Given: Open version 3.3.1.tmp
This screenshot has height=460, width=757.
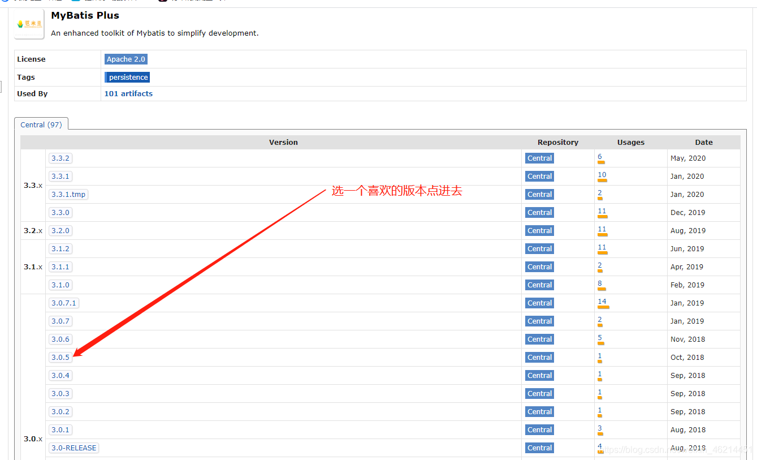Looking at the screenshot, I should [x=68, y=194].
